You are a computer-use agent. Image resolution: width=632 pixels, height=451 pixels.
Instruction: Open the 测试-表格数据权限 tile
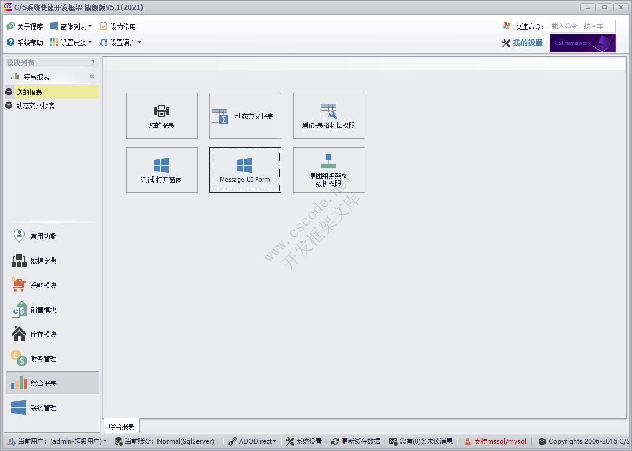pyautogui.click(x=329, y=116)
